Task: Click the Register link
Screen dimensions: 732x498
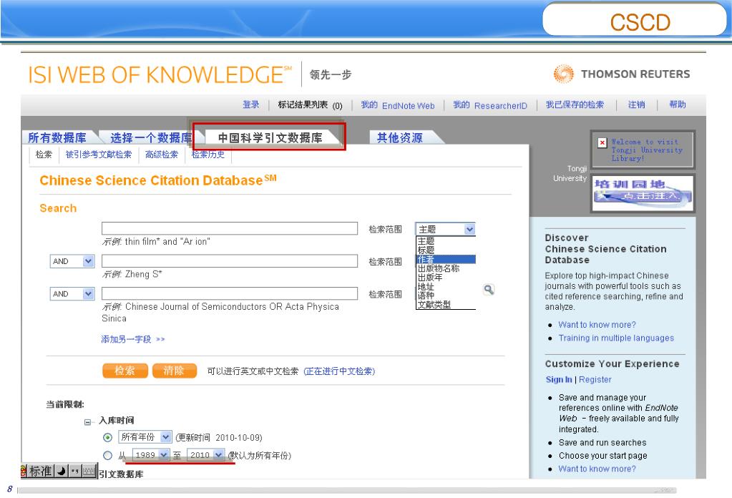Action: pos(595,379)
